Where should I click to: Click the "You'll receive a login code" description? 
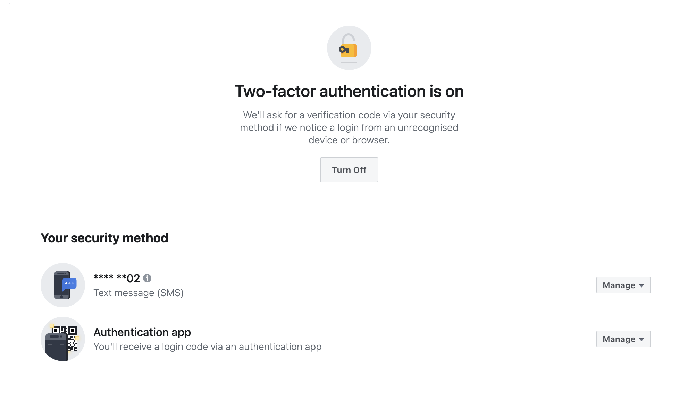pos(208,347)
